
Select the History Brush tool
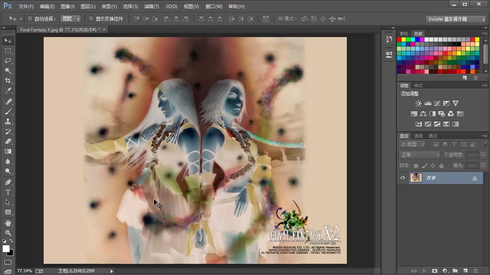pyautogui.click(x=8, y=131)
